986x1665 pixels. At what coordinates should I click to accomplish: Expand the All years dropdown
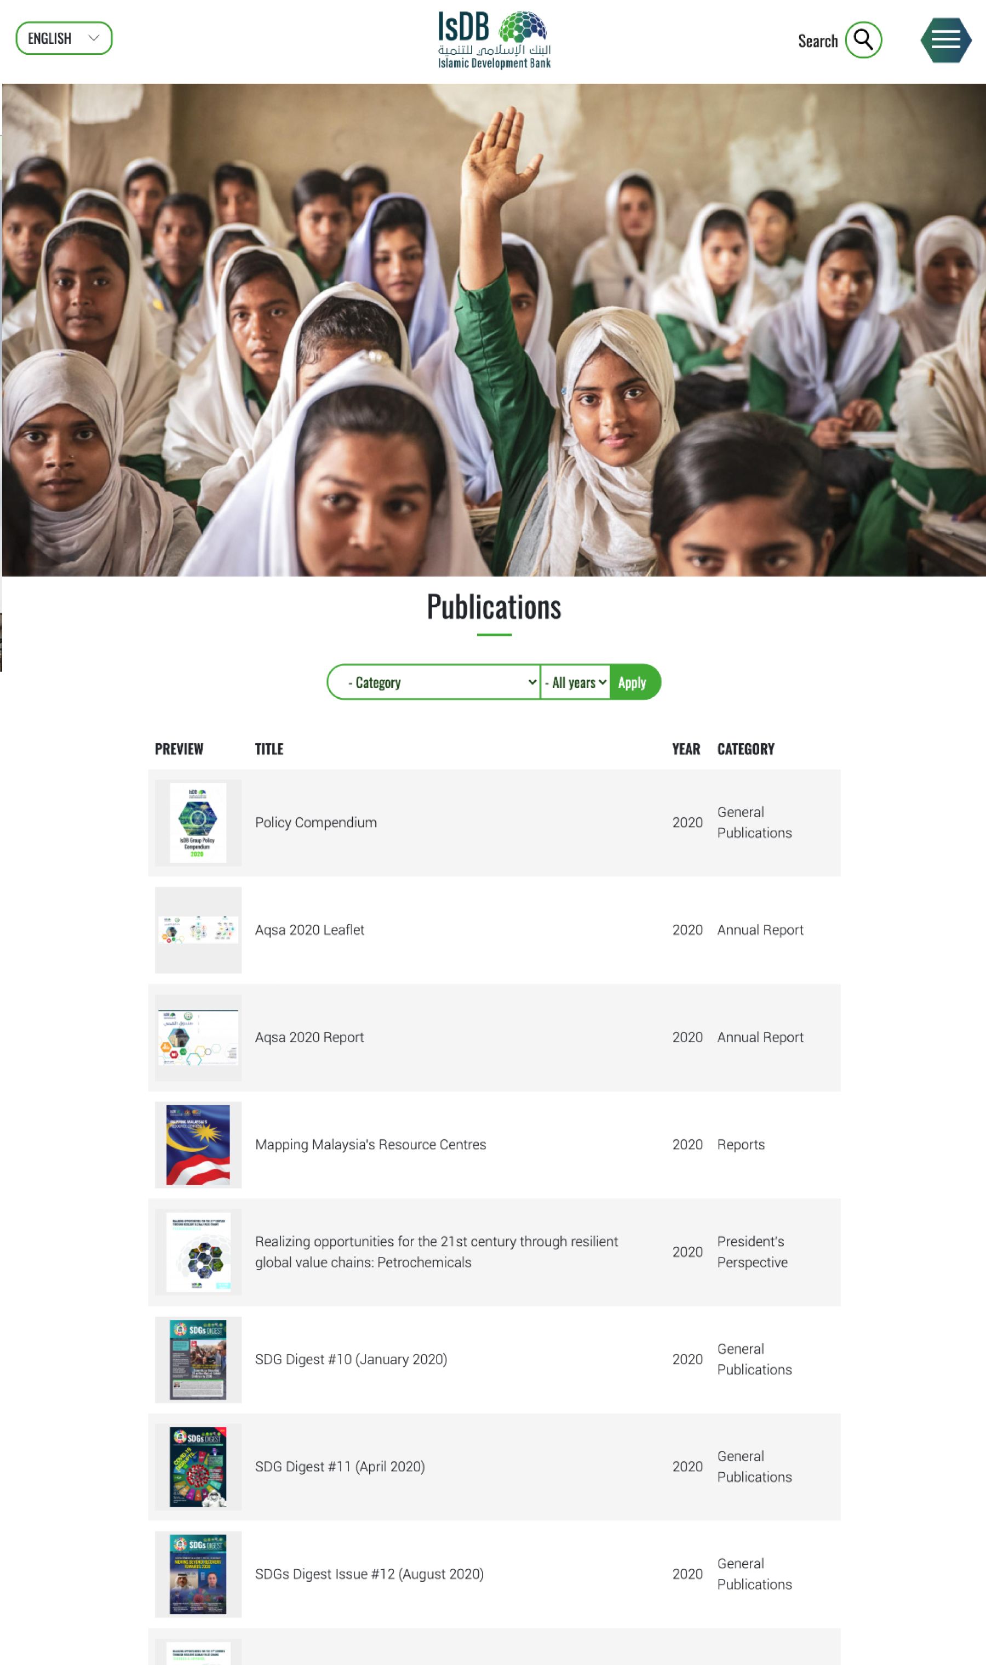pyautogui.click(x=575, y=682)
